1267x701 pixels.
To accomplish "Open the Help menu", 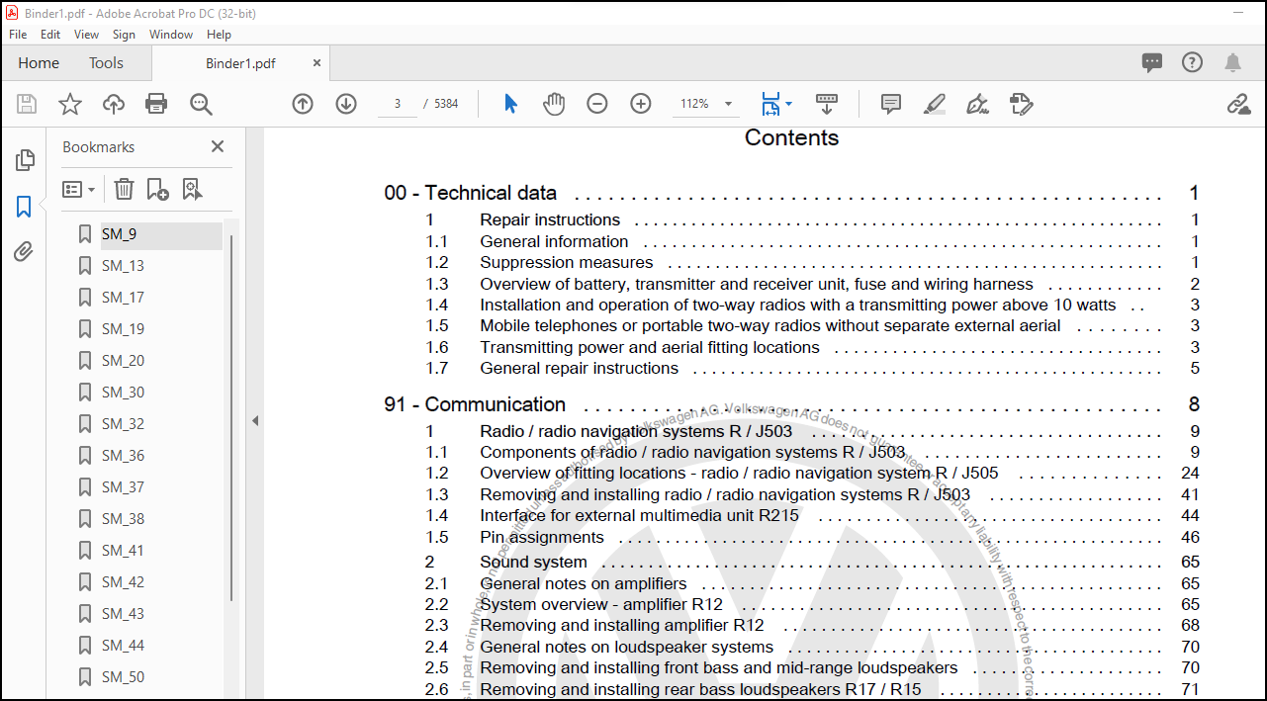I will pyautogui.click(x=220, y=34).
